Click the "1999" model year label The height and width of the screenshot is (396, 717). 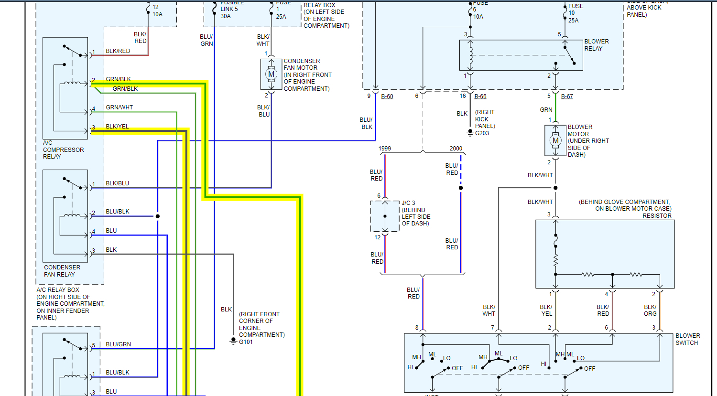point(385,149)
